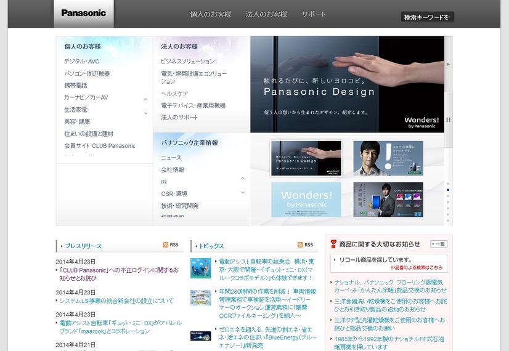Open ビジネスソリューション link

[x=187, y=62]
